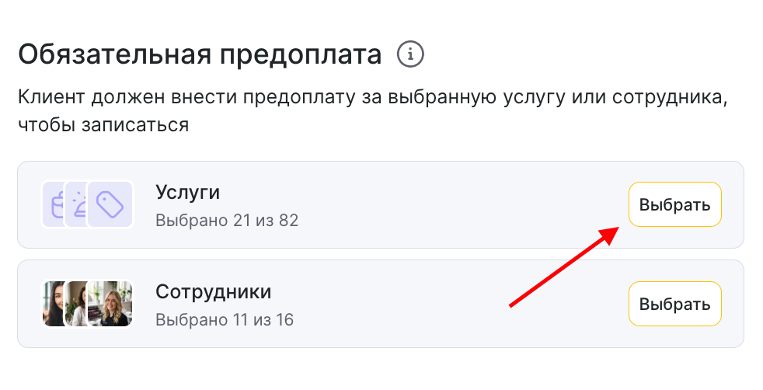Click the middle employee avatar photo

[80, 304]
